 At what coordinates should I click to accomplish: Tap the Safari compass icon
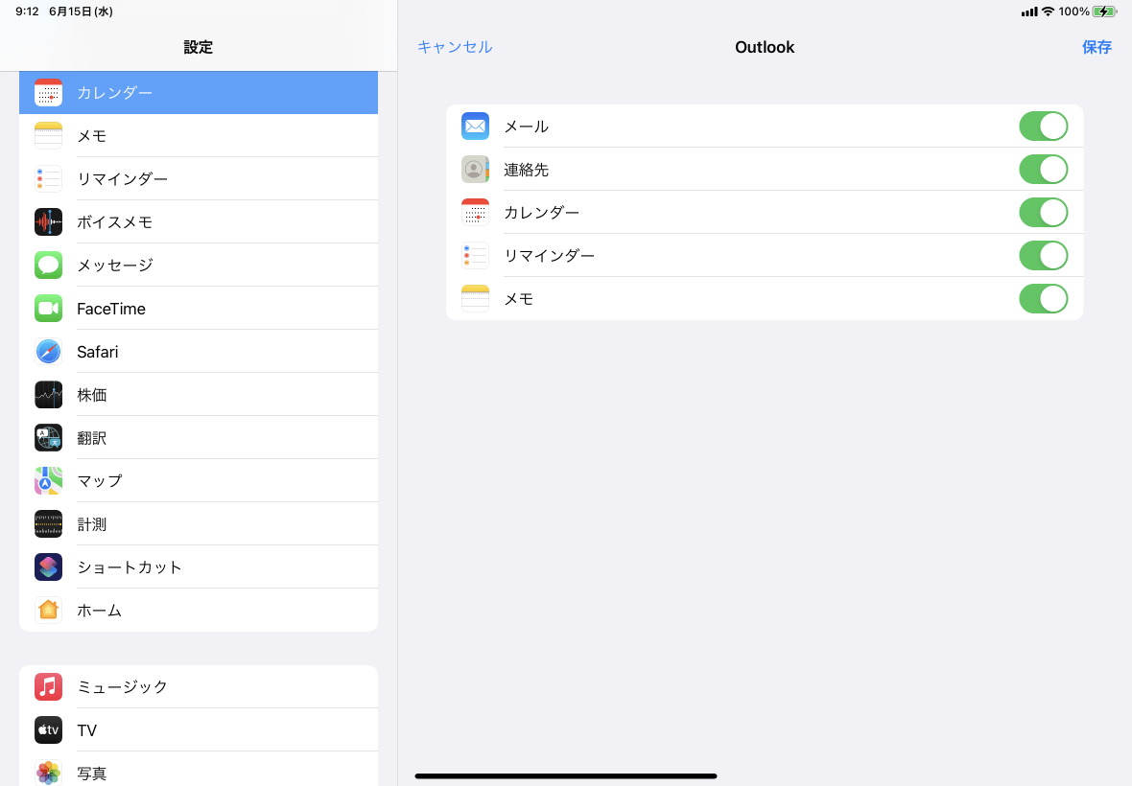pyautogui.click(x=48, y=352)
